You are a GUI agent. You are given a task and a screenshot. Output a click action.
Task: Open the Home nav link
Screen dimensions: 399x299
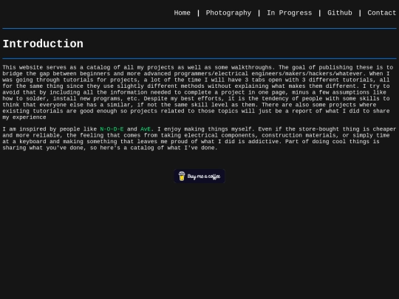pos(182,13)
